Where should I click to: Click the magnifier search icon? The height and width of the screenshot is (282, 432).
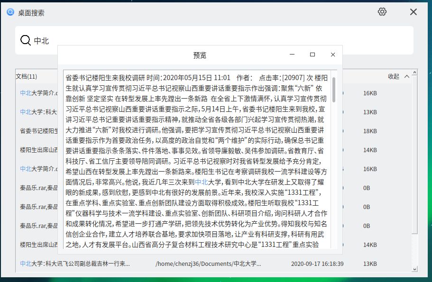(25, 41)
